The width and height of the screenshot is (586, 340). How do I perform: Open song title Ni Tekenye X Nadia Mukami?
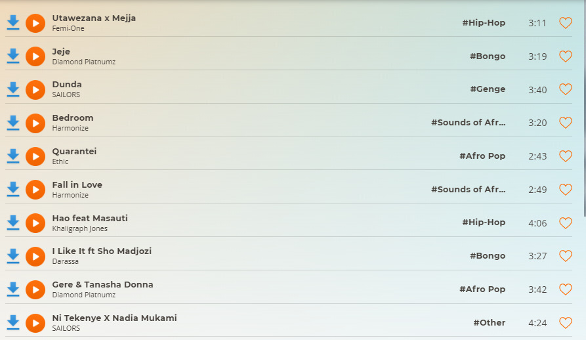114,318
